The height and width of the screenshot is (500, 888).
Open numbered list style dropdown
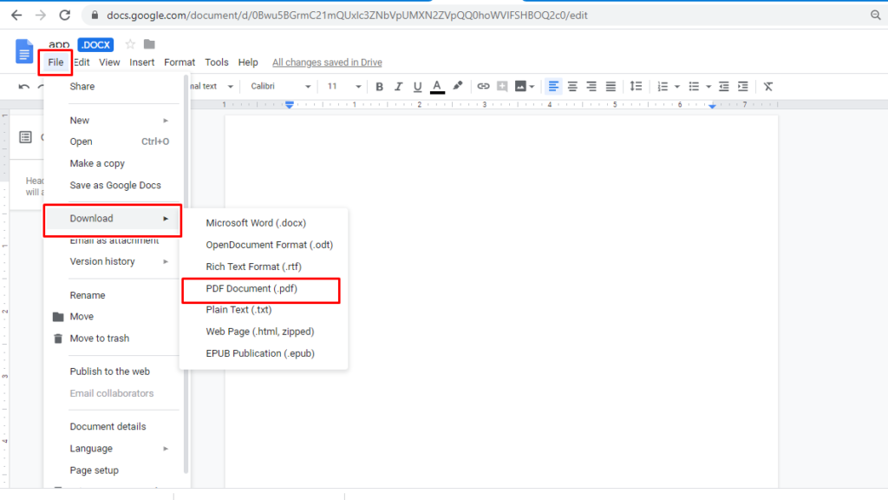pos(676,87)
